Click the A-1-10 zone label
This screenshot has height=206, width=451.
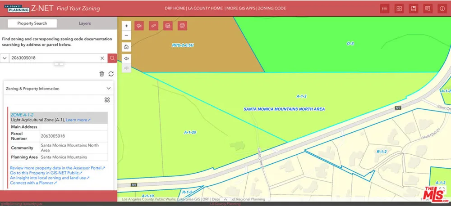pyautogui.click(x=148, y=196)
